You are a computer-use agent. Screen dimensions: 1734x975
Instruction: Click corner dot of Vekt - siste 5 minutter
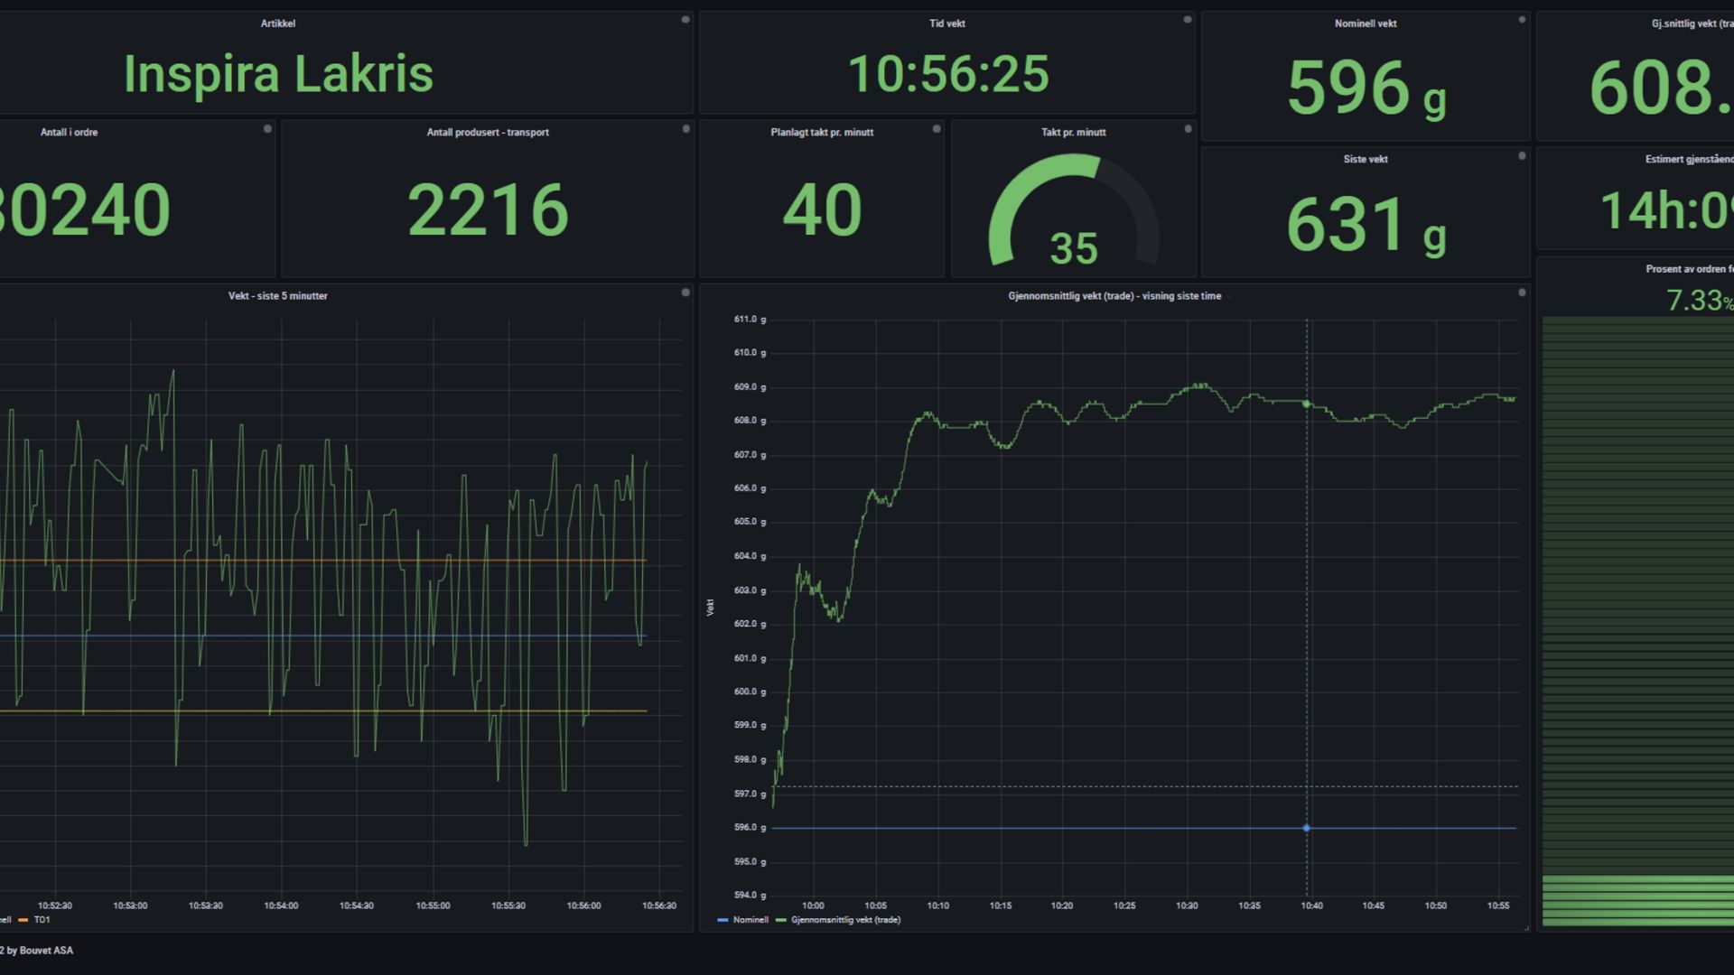[x=685, y=292]
